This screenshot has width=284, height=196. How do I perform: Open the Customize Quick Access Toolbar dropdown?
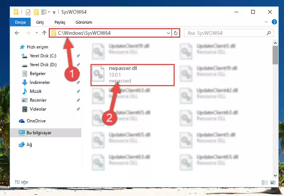[54, 12]
